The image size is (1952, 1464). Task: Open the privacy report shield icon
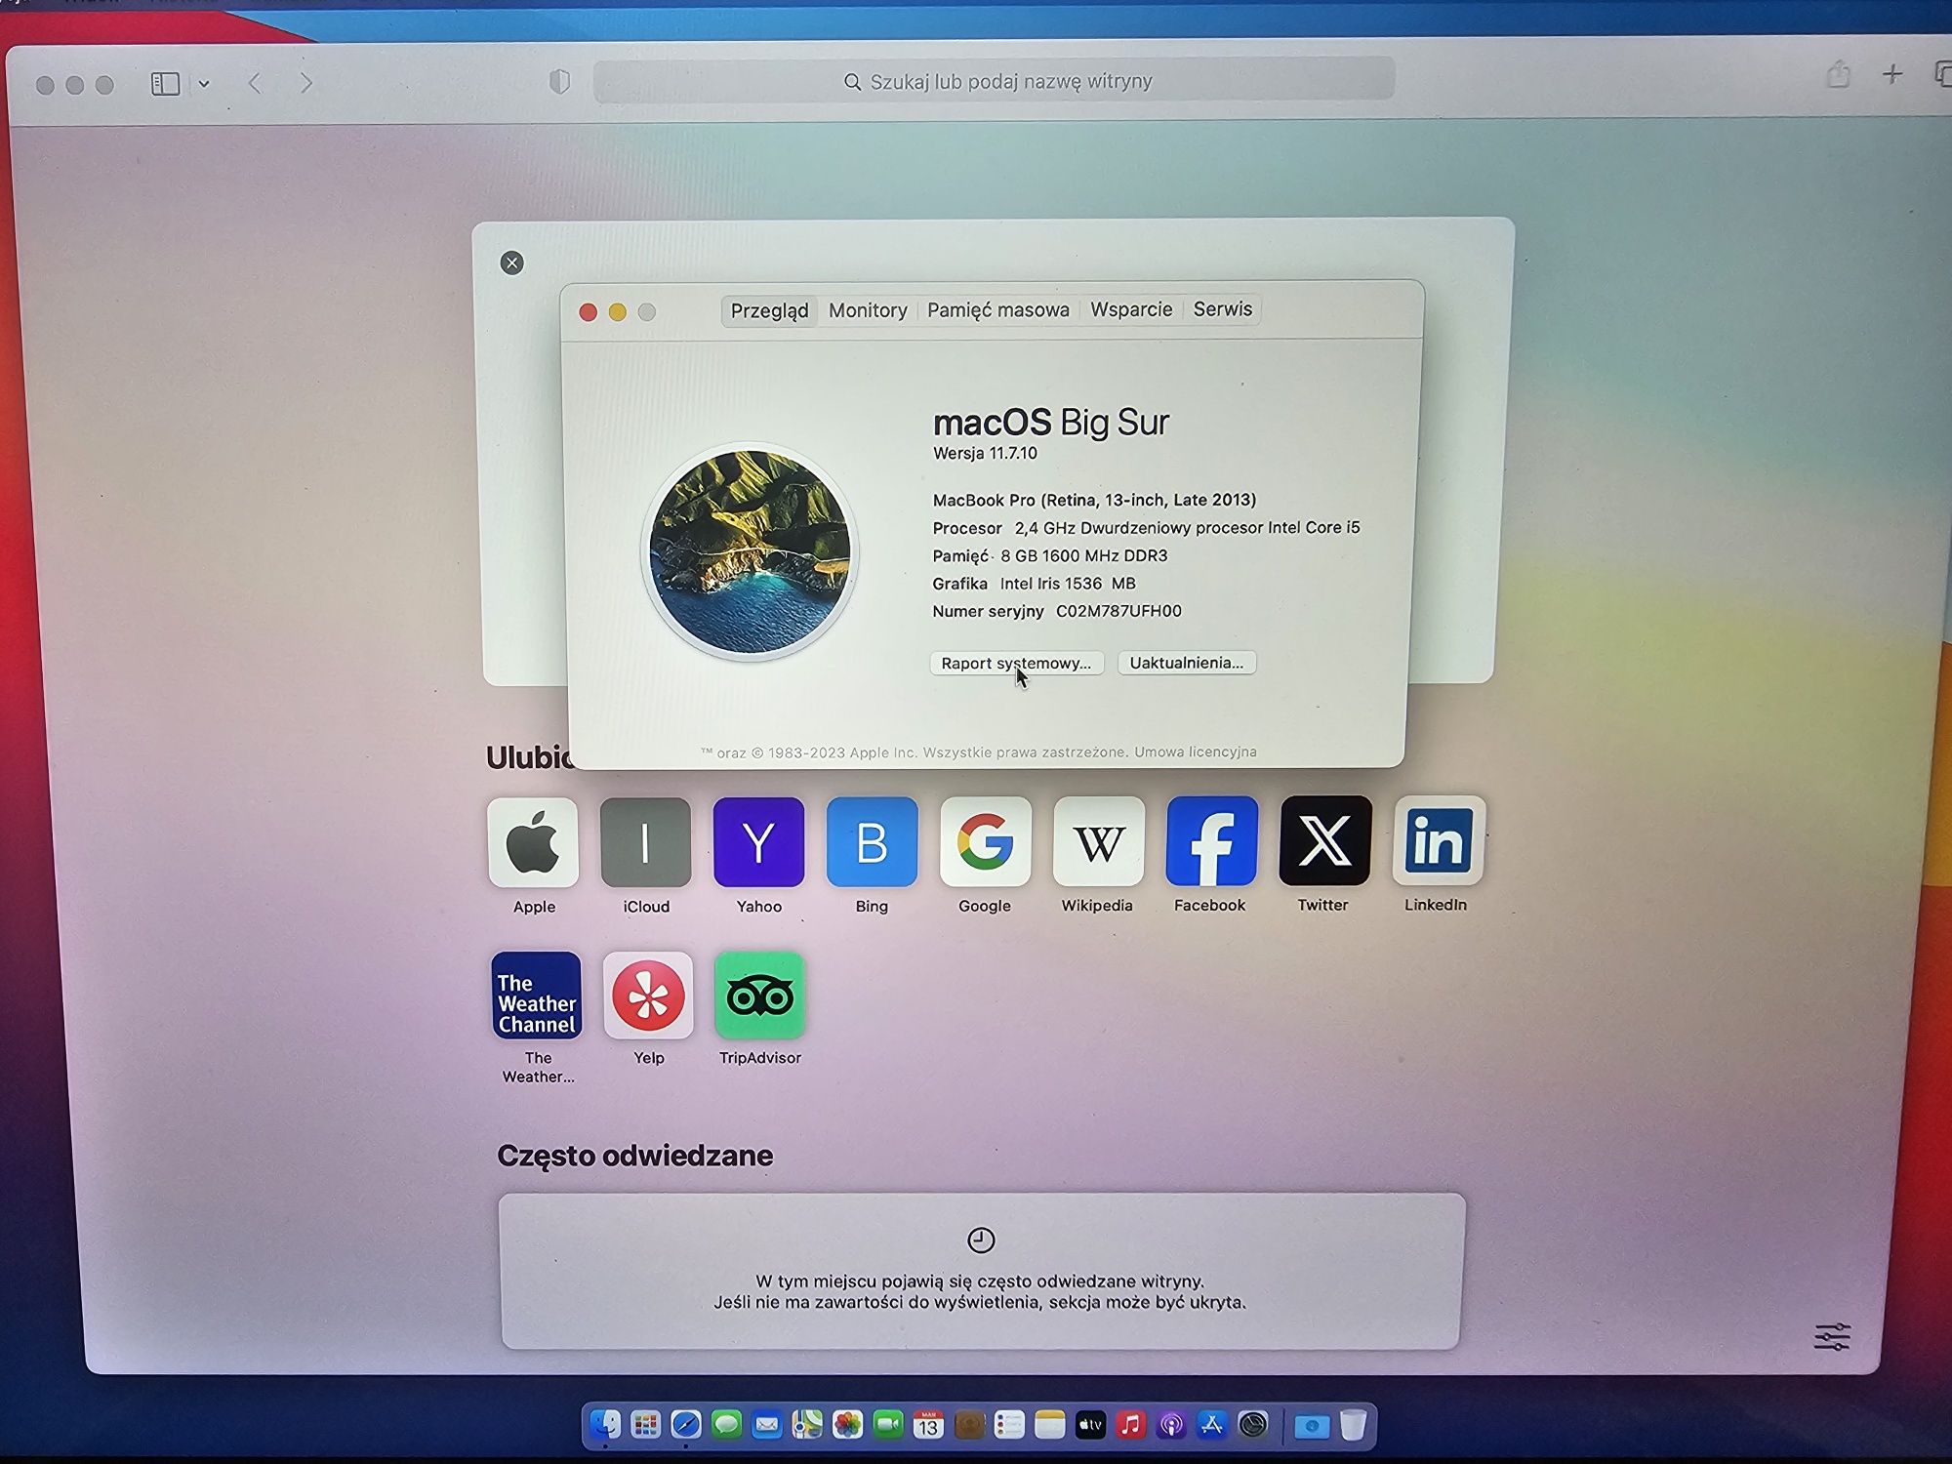point(559,81)
